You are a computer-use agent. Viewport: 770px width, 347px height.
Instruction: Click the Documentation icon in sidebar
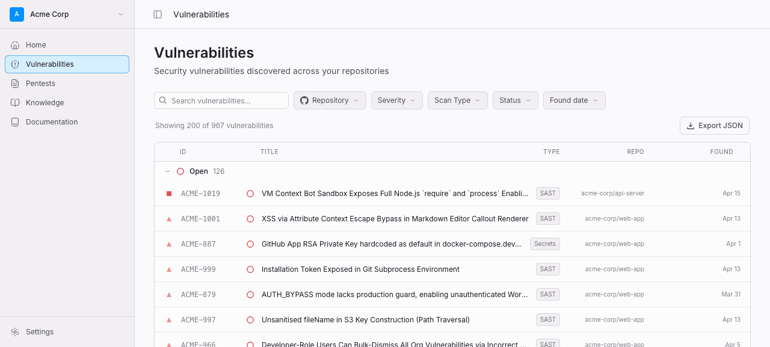tap(15, 122)
